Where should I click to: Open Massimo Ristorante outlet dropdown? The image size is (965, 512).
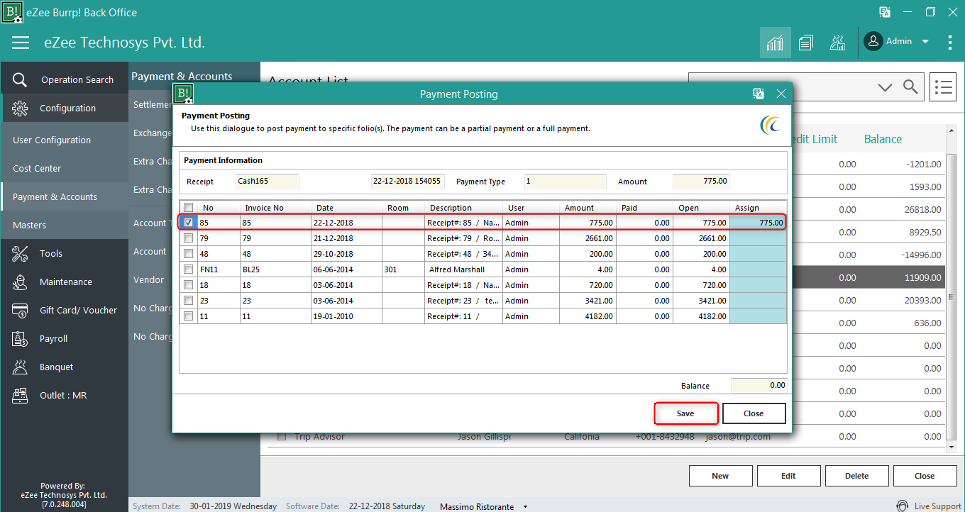[525, 506]
